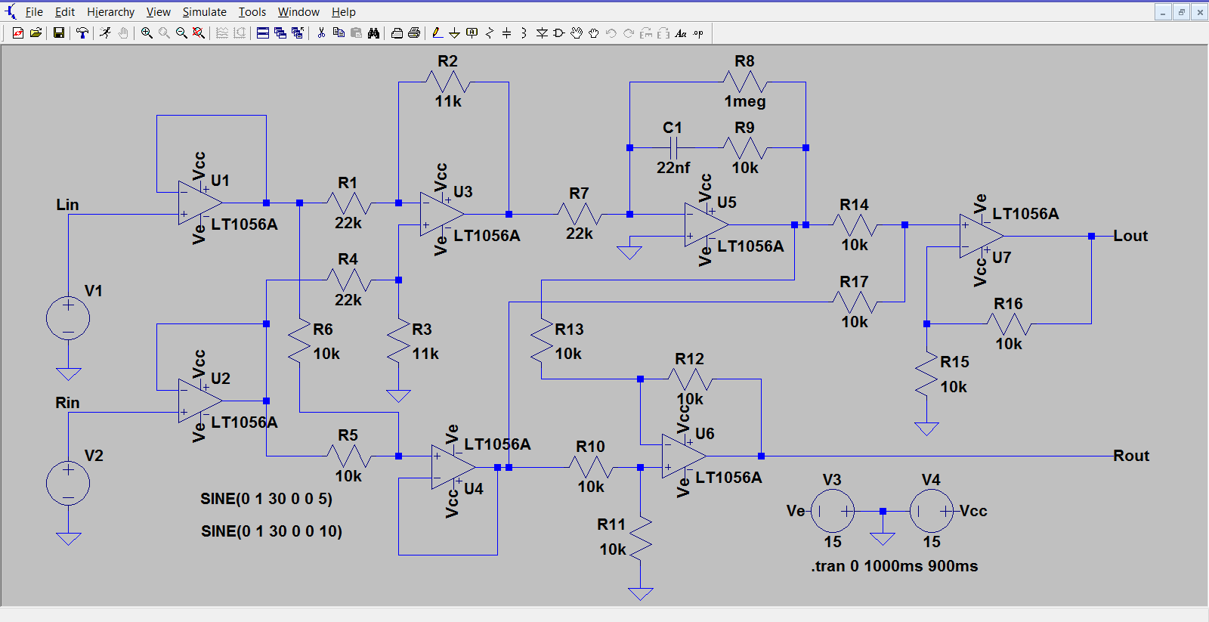Screen dimensions: 1209x622
Task: Click the Lout net label
Action: (1130, 236)
